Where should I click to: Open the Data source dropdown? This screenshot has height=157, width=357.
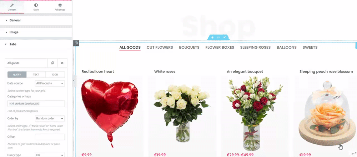pyautogui.click(x=50, y=83)
